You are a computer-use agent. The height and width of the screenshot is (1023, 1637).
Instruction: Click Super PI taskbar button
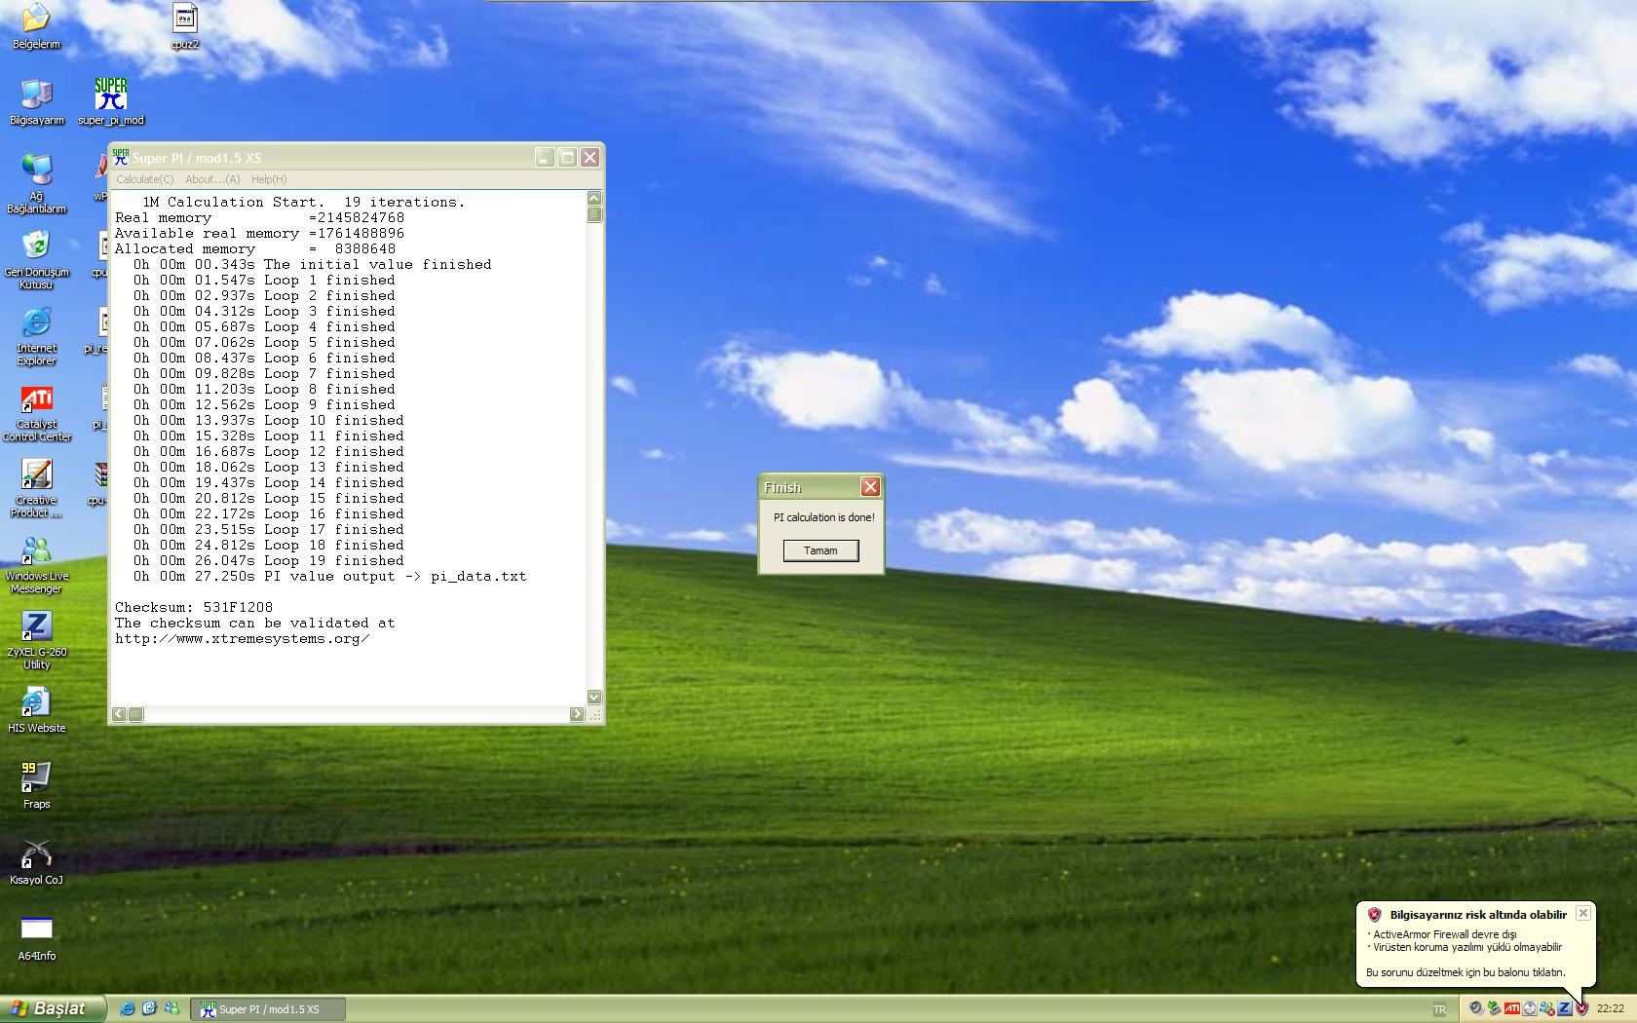pyautogui.click(x=268, y=1009)
